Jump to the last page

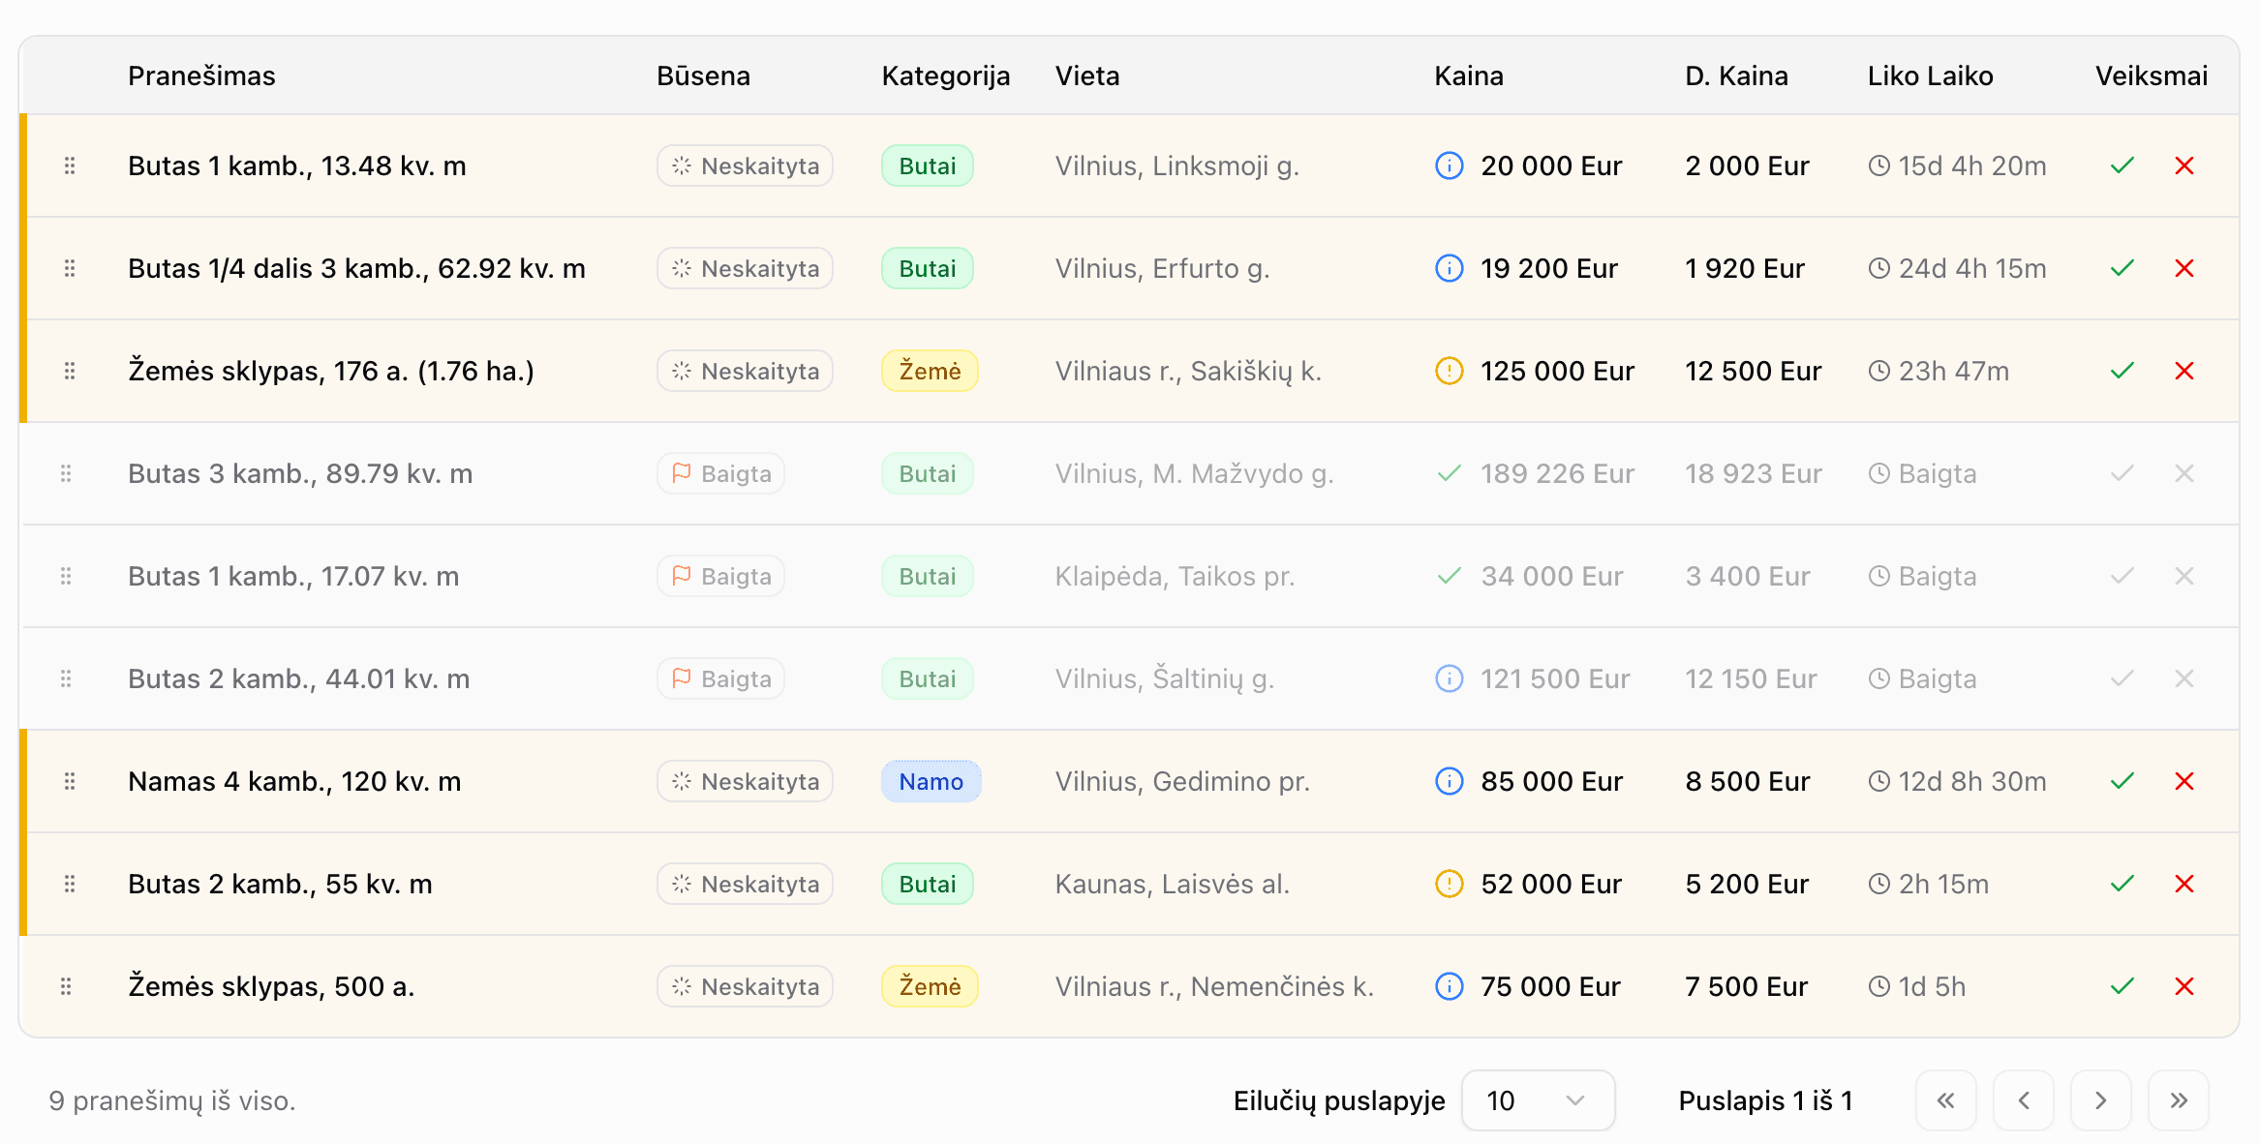click(x=2178, y=1100)
